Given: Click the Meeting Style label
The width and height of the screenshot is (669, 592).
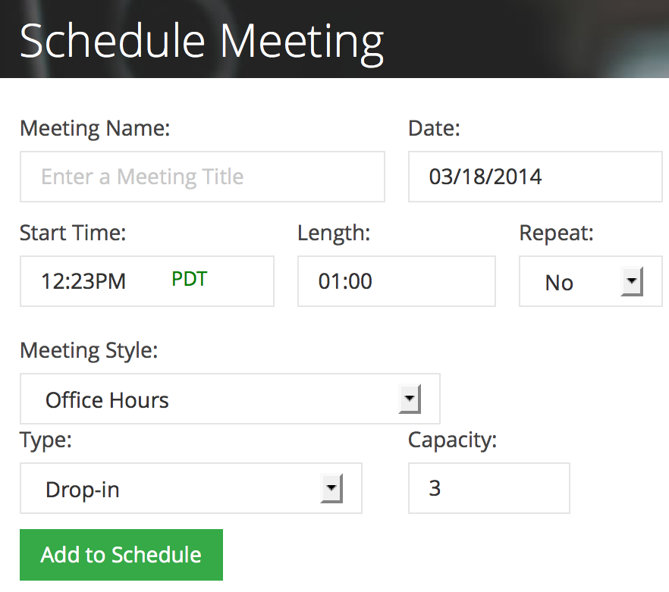Looking at the screenshot, I should [x=89, y=351].
